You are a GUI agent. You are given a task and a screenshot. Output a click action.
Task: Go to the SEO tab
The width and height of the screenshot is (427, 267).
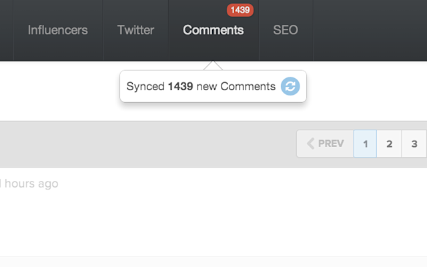(x=286, y=30)
